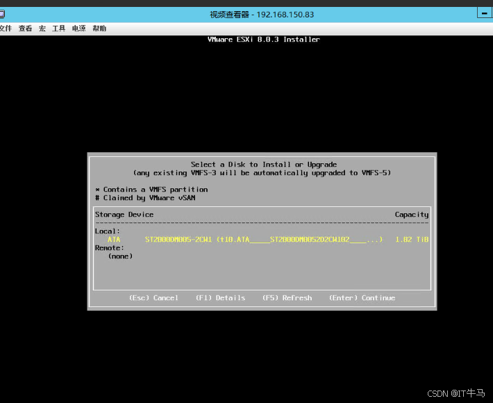Click the VMware ESXi 8.0.3 Installer title

[x=263, y=40]
